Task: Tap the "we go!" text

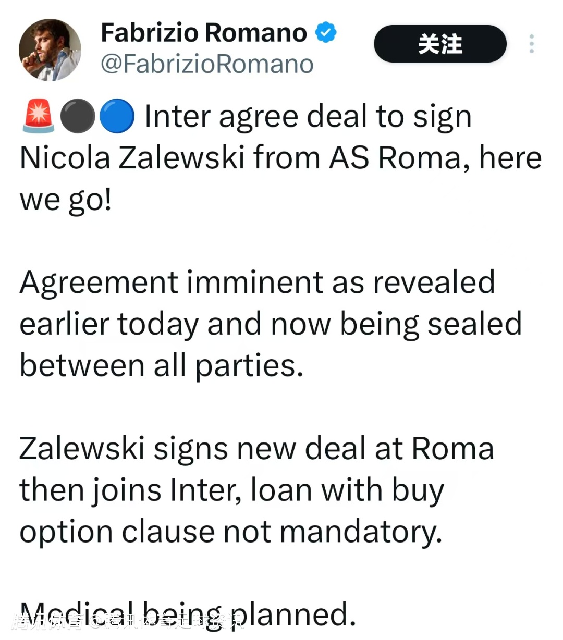Action: click(66, 199)
